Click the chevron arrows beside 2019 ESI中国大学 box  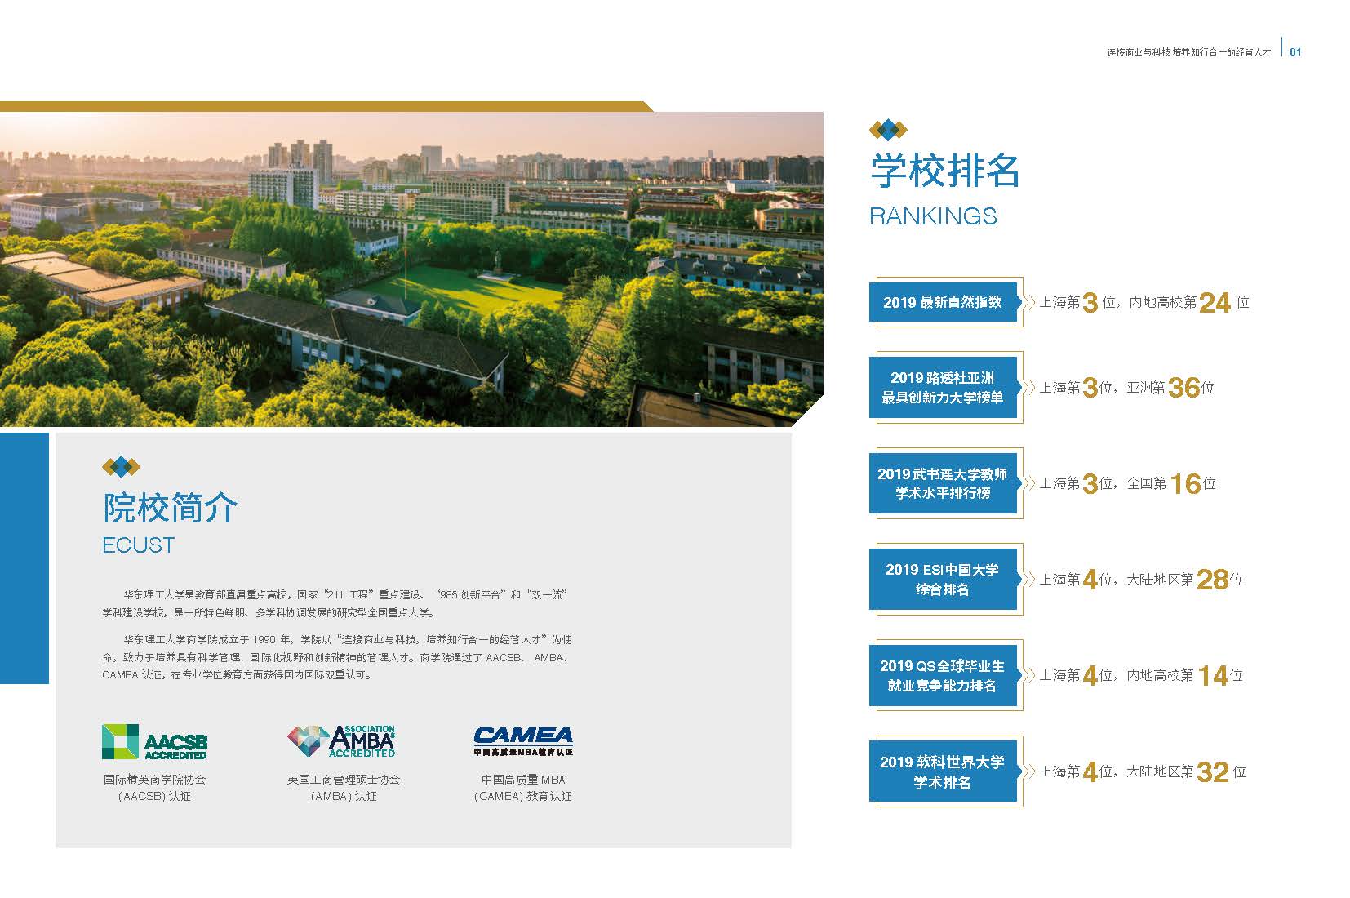pyautogui.click(x=1029, y=580)
